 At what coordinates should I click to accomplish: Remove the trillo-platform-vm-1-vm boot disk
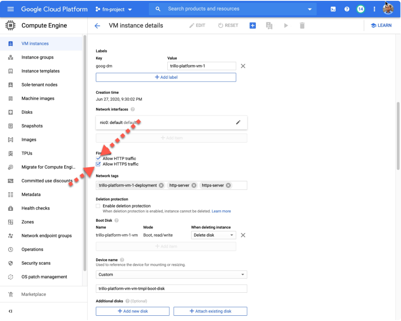tap(243, 235)
